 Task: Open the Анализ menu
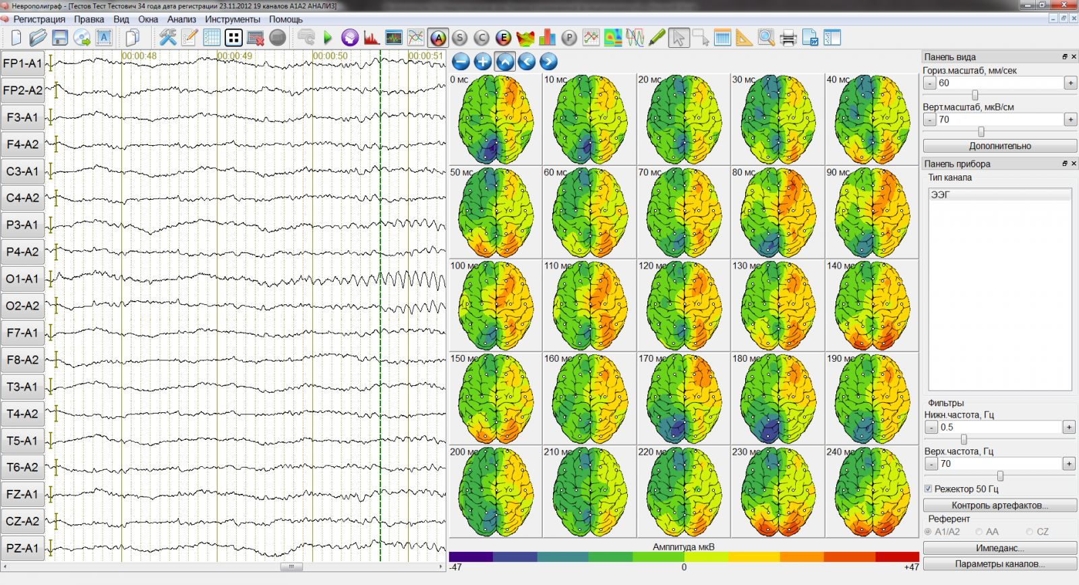click(x=181, y=20)
